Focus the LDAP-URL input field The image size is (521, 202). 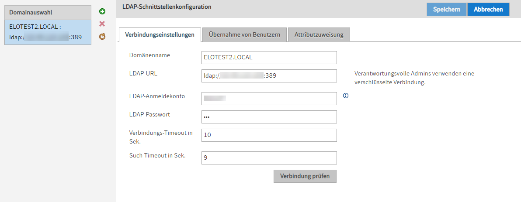[x=269, y=75]
